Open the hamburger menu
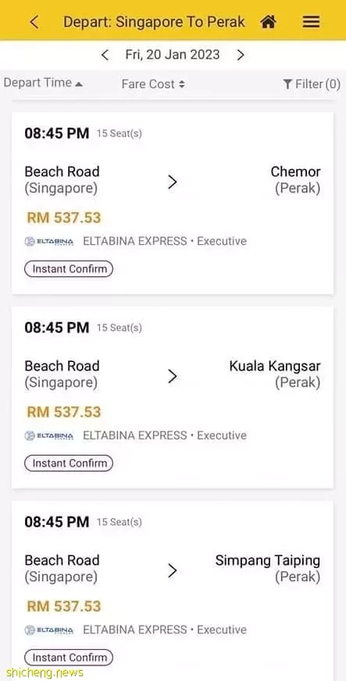The width and height of the screenshot is (346, 681). point(311,22)
